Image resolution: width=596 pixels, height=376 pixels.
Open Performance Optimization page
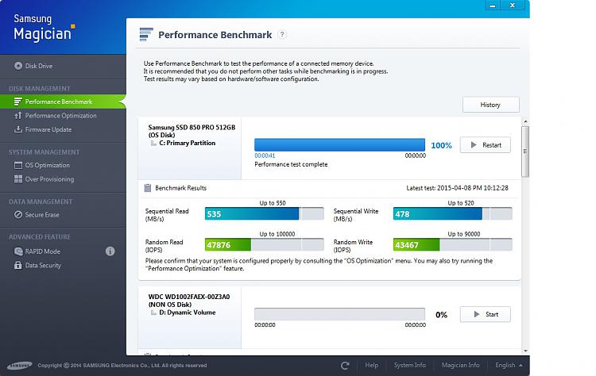click(61, 116)
